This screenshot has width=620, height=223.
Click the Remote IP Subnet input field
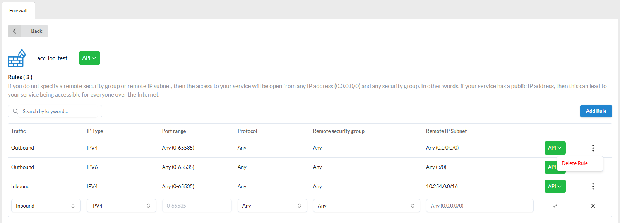click(x=480, y=206)
